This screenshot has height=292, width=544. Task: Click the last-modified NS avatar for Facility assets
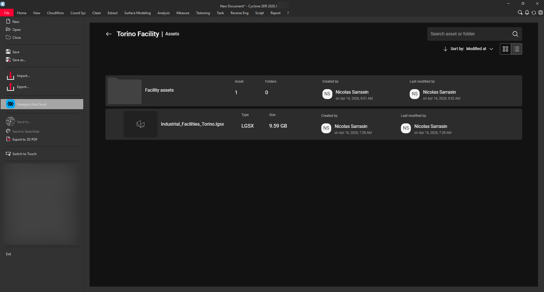click(x=415, y=94)
